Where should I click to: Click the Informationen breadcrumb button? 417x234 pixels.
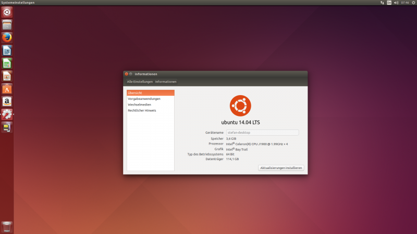point(166,82)
